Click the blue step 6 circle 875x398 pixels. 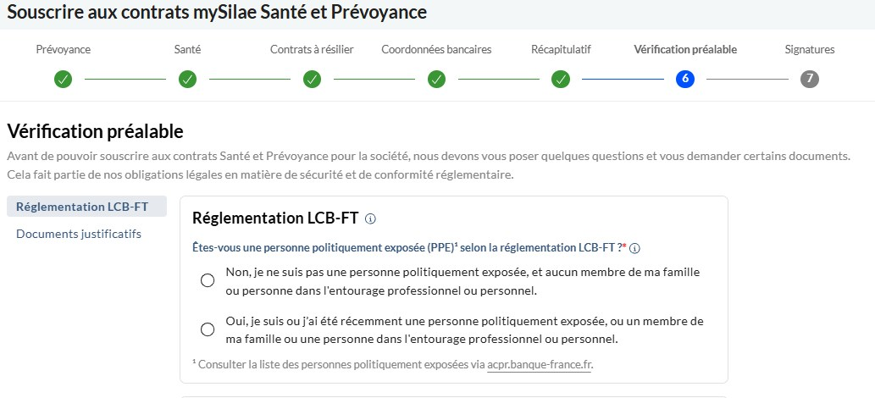point(684,80)
